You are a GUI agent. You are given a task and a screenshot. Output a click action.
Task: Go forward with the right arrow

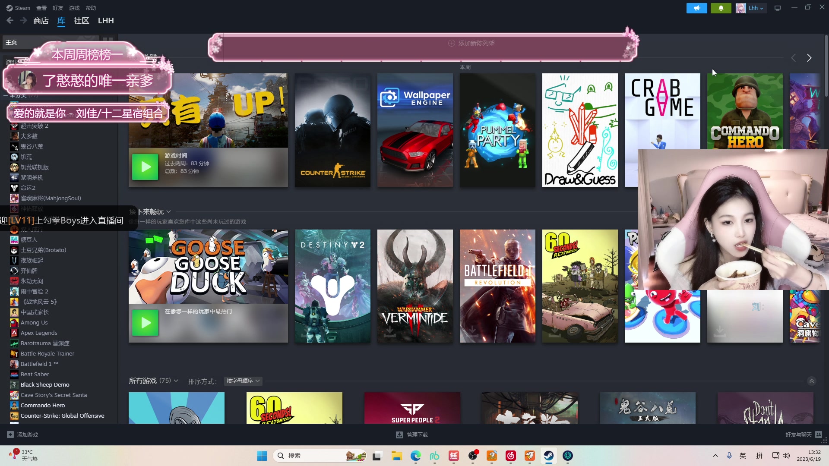coord(24,20)
